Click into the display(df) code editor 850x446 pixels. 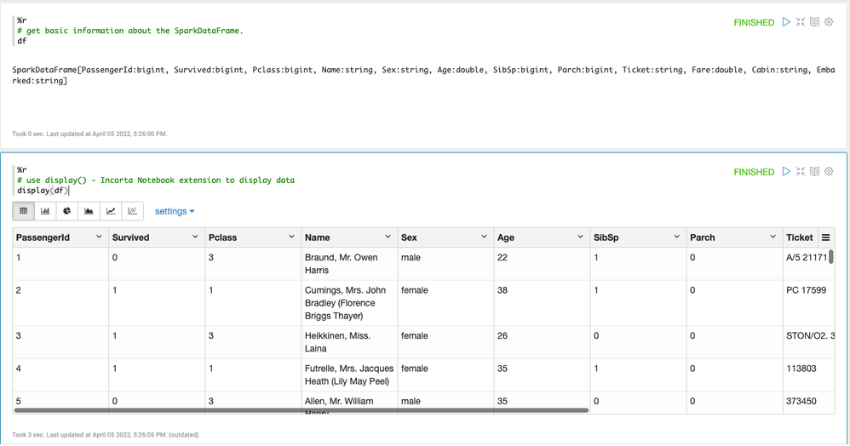tap(170, 191)
